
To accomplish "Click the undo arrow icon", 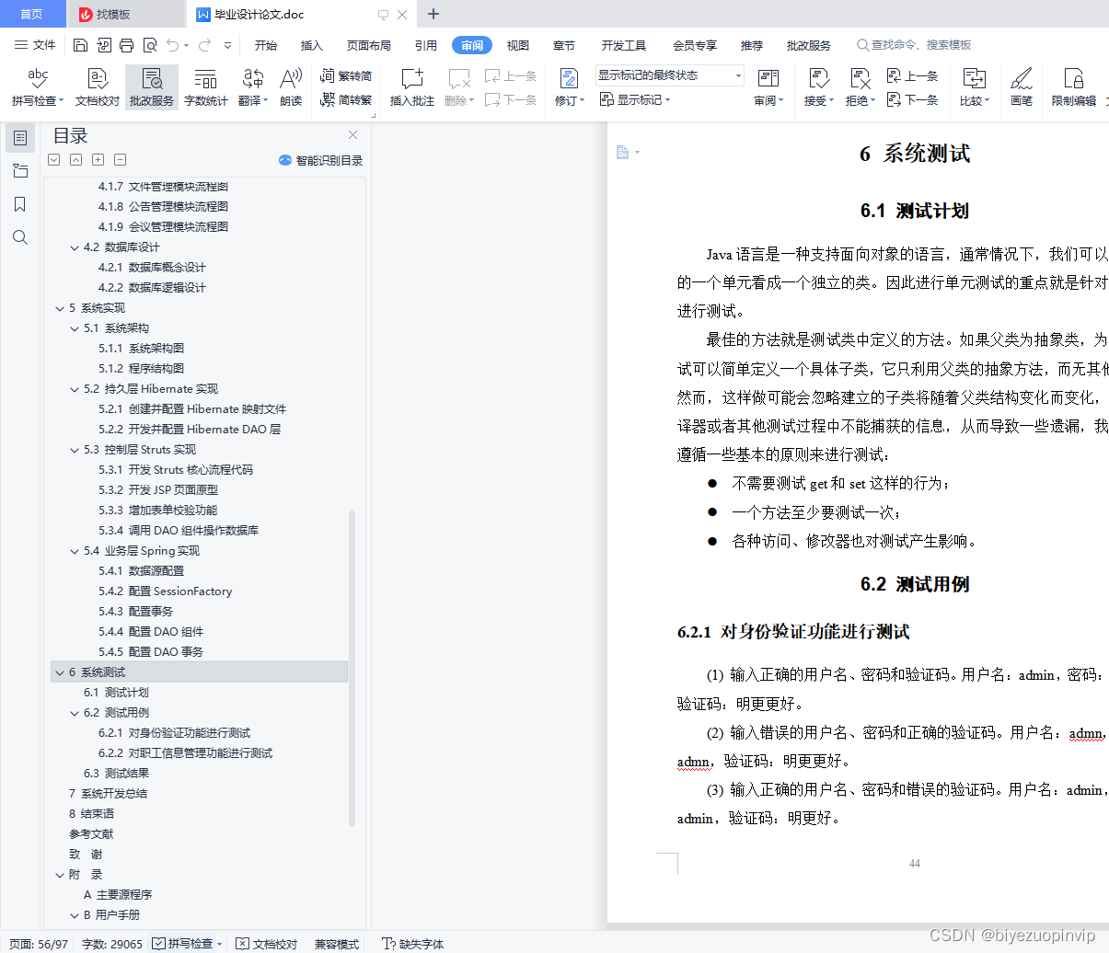I will pyautogui.click(x=172, y=45).
